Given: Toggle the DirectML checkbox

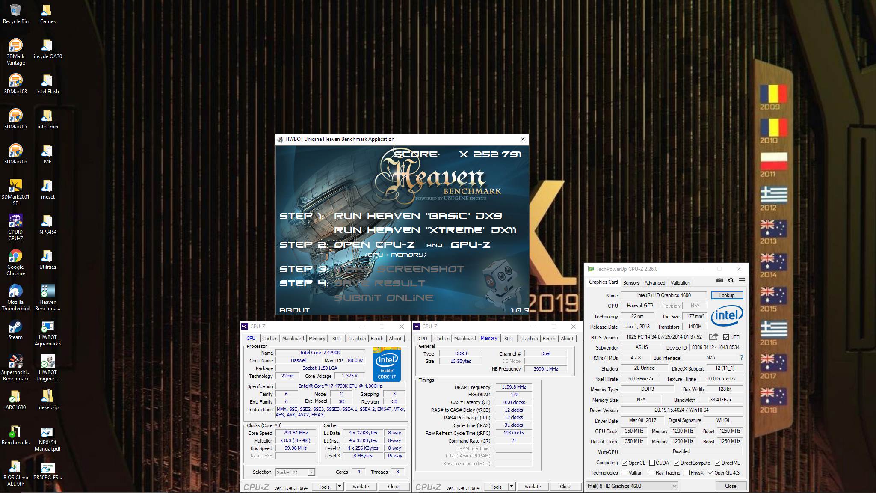Looking at the screenshot, I should tap(717, 463).
